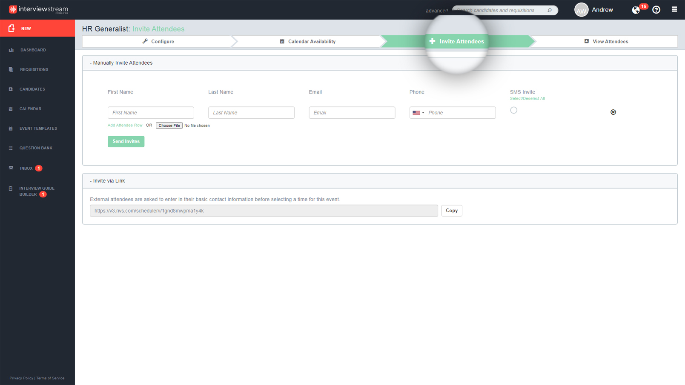
Task: Open Dashboard from the sidebar
Action: coord(33,50)
